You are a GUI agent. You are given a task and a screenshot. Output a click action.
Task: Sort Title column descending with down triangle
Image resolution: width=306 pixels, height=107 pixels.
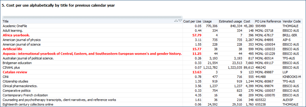pos(180,21)
